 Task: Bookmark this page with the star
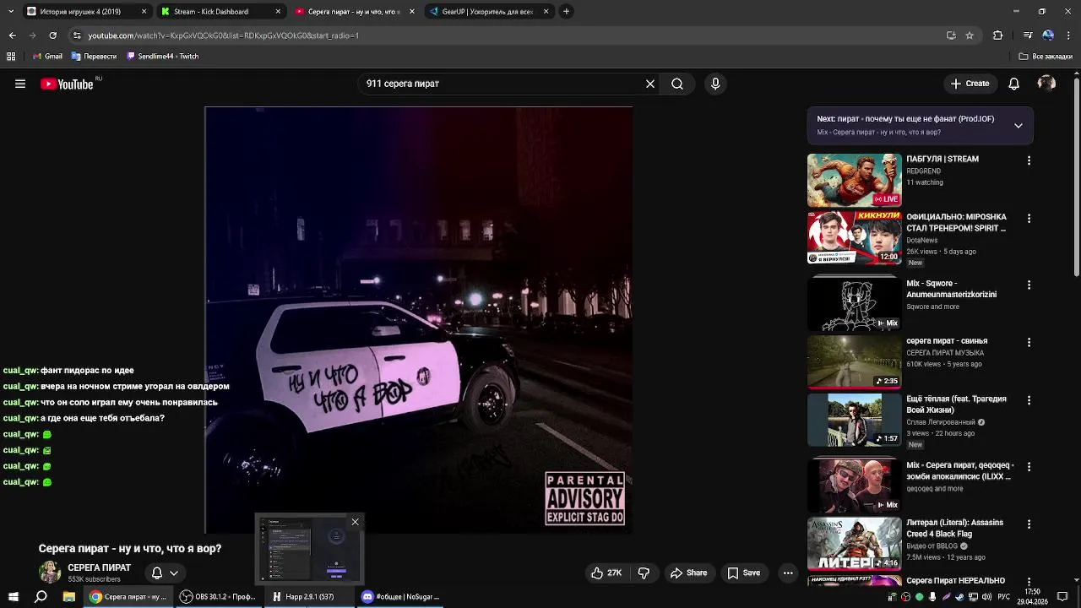point(970,35)
